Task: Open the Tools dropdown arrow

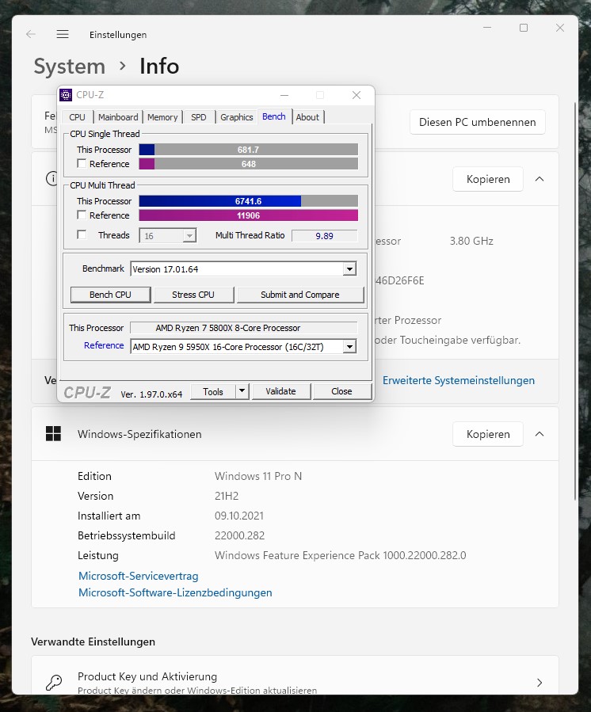Action: 242,391
